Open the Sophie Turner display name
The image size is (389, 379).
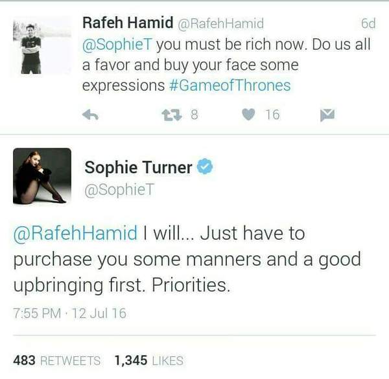[138, 168]
